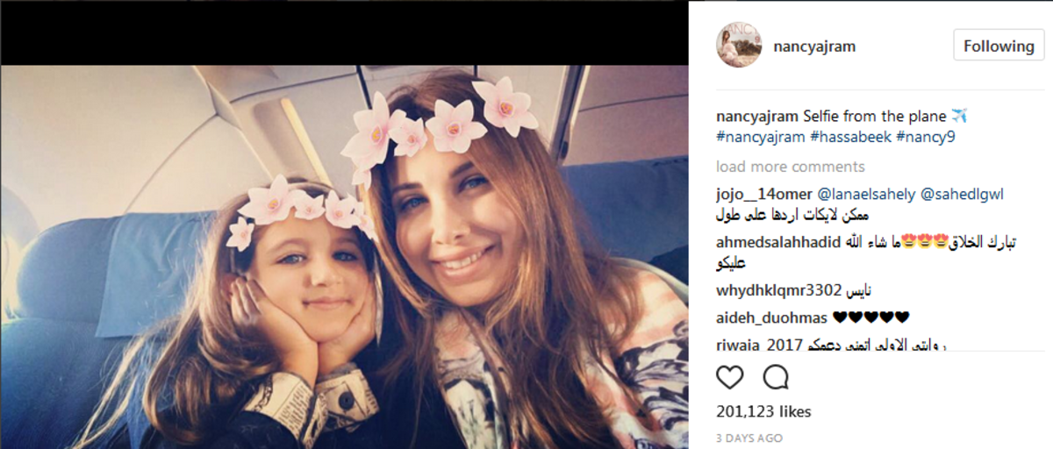Open ahmedsalahhadid commenter profile
This screenshot has width=1053, height=449.
click(777, 241)
